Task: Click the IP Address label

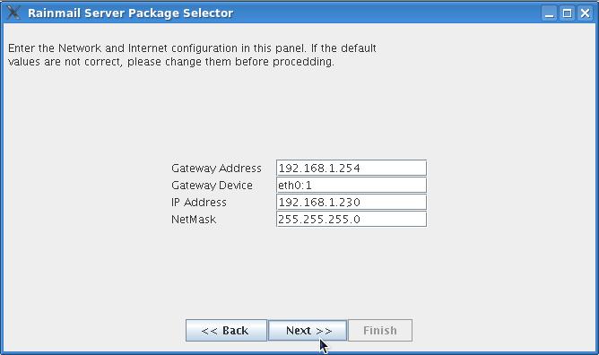Action: pyautogui.click(x=199, y=203)
